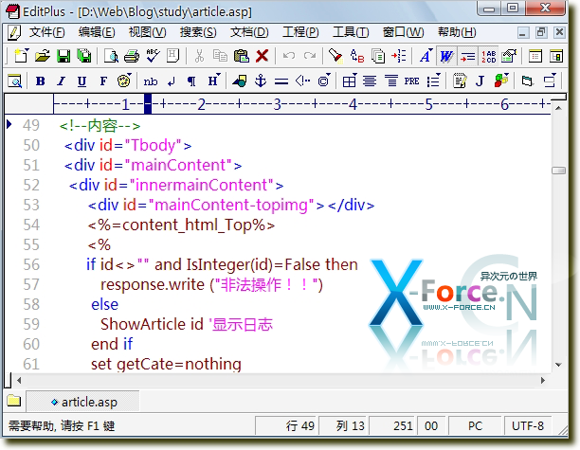This screenshot has height=450, width=580.
Task: Insert non-breaking space with nb icon
Action: (x=150, y=81)
